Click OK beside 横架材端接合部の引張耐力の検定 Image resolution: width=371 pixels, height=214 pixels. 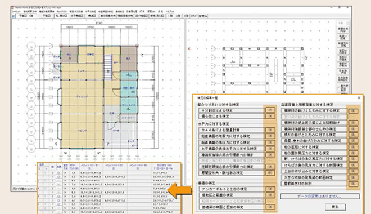(270, 155)
